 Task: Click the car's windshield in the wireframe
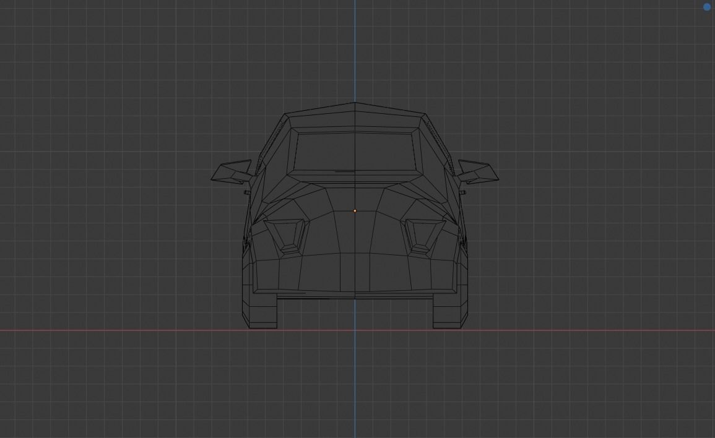pyautogui.click(x=355, y=151)
